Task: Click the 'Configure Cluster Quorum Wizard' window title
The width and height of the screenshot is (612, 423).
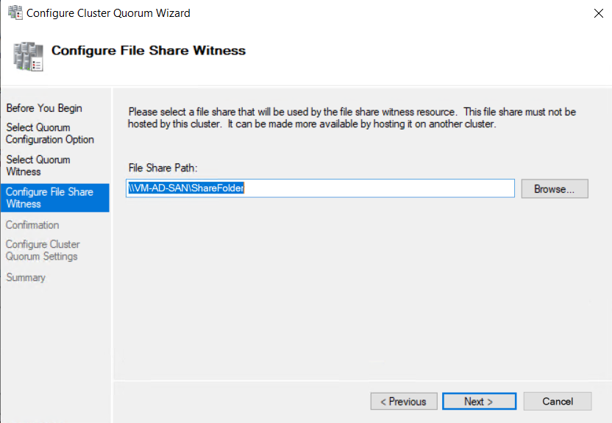Action: coord(109,13)
